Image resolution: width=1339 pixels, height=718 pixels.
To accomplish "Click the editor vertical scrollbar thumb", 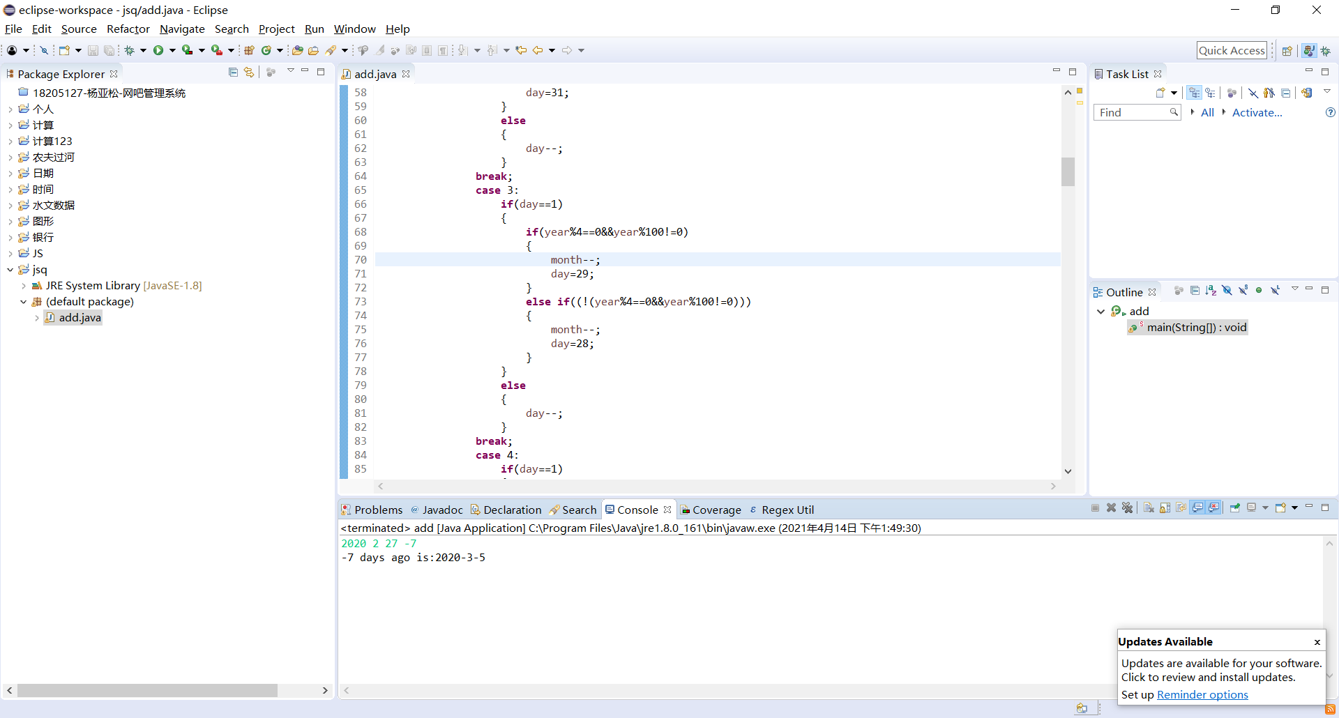I will click(1068, 171).
